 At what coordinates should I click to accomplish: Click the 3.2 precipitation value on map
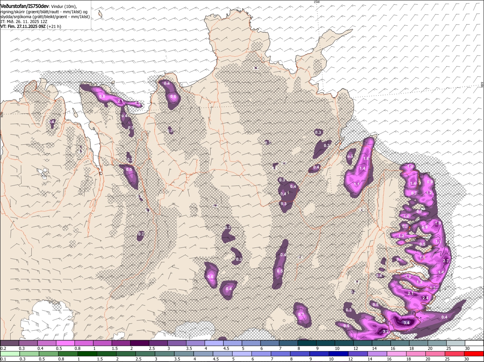pyautogui.click(x=386, y=331)
